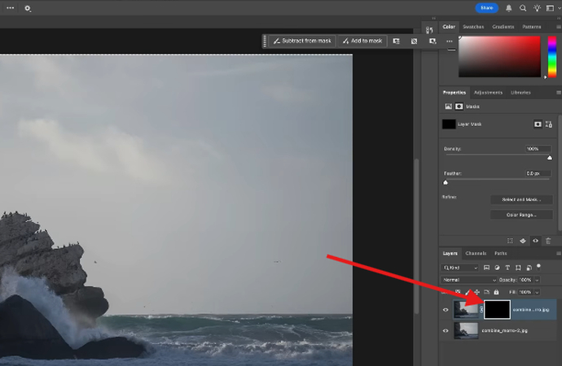
Task: Click the lock all layer icon
Action: coord(497,291)
